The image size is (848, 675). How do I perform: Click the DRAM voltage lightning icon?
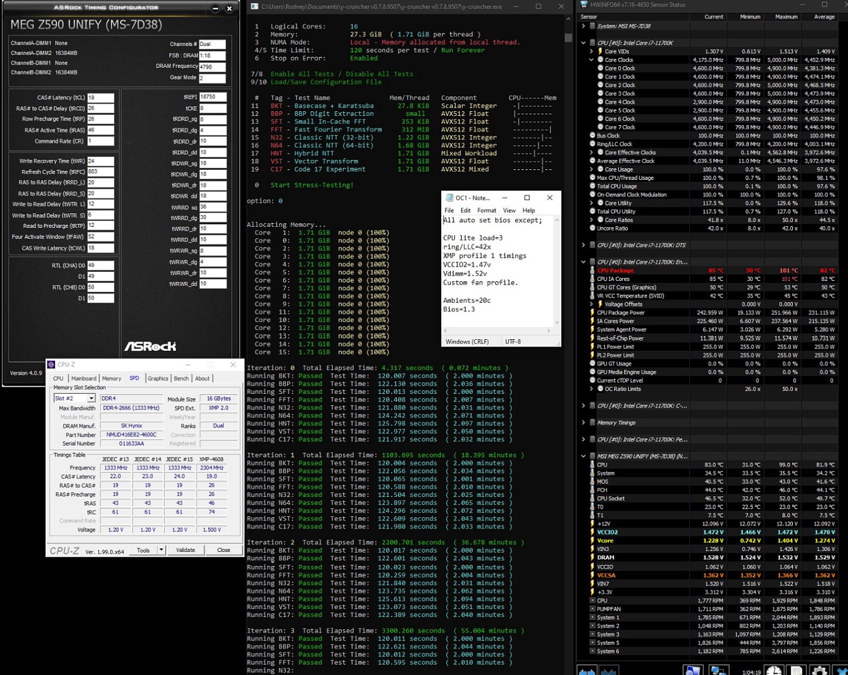(592, 558)
